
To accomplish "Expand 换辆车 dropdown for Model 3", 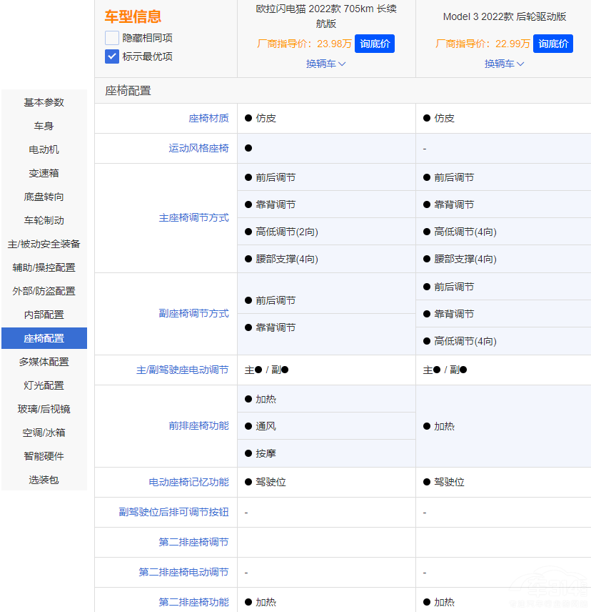I will click(505, 64).
